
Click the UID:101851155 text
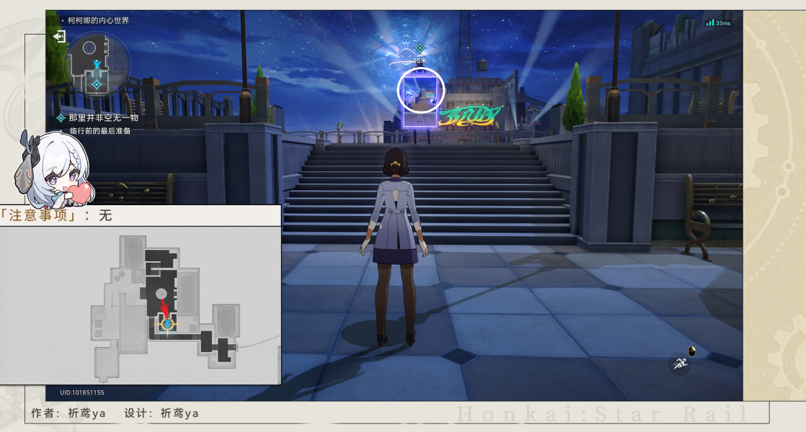click(x=82, y=392)
